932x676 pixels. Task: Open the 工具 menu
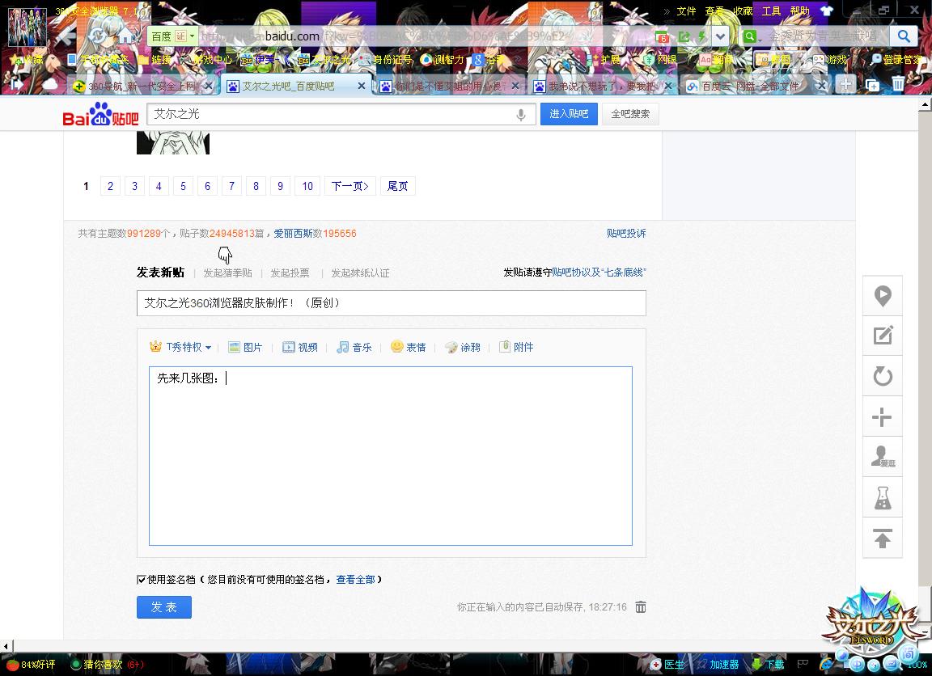click(x=772, y=11)
